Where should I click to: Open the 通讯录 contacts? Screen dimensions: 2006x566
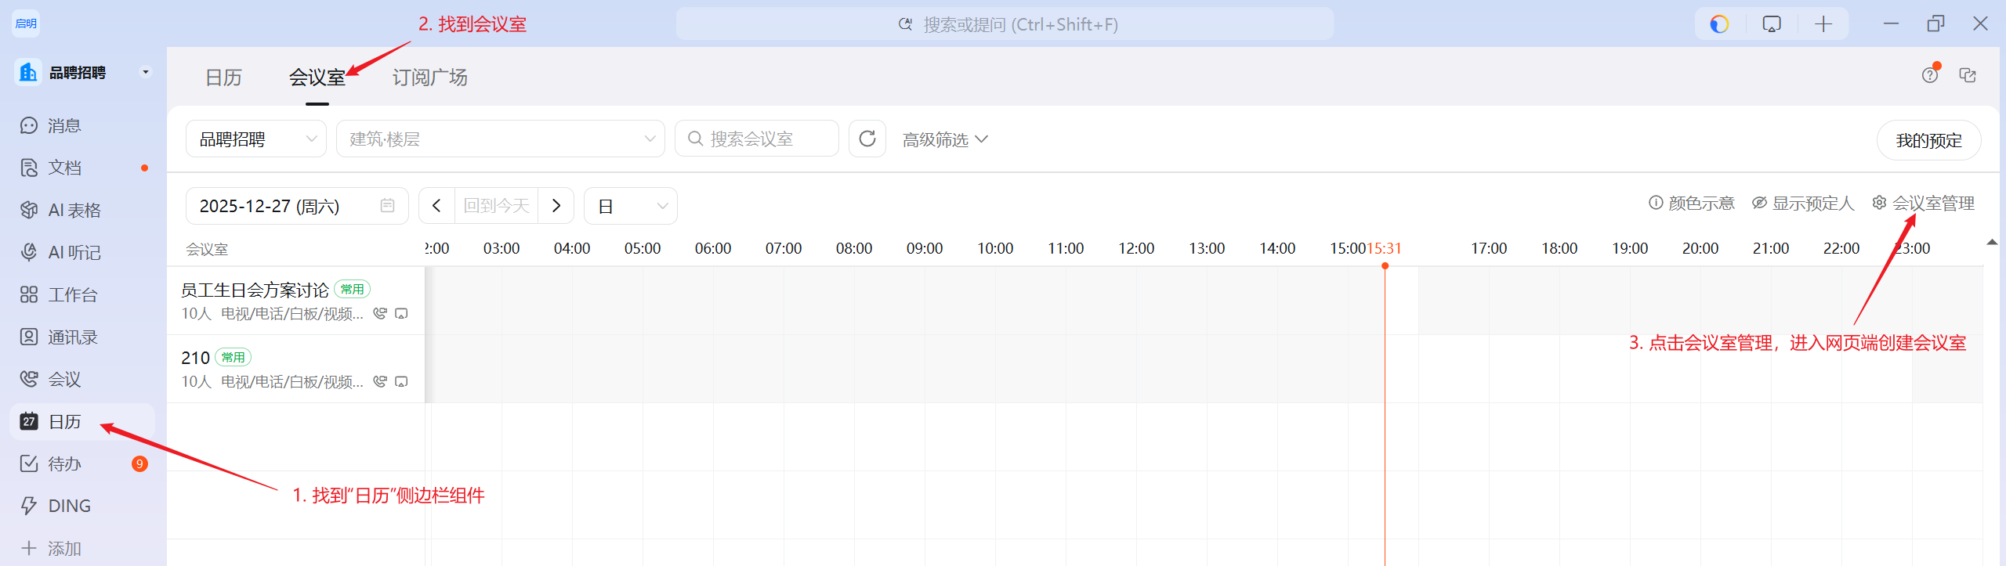[71, 337]
